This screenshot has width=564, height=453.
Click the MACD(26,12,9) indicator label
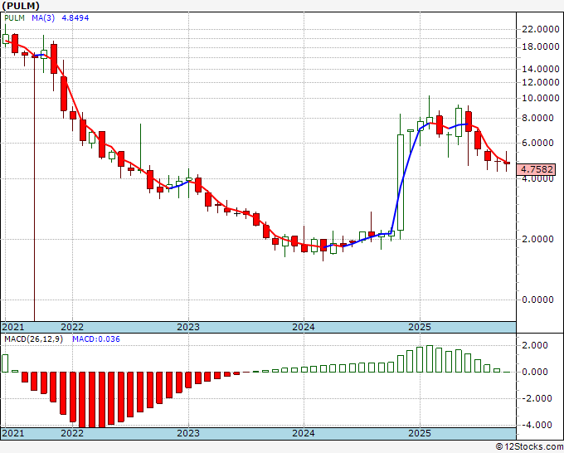(x=33, y=339)
